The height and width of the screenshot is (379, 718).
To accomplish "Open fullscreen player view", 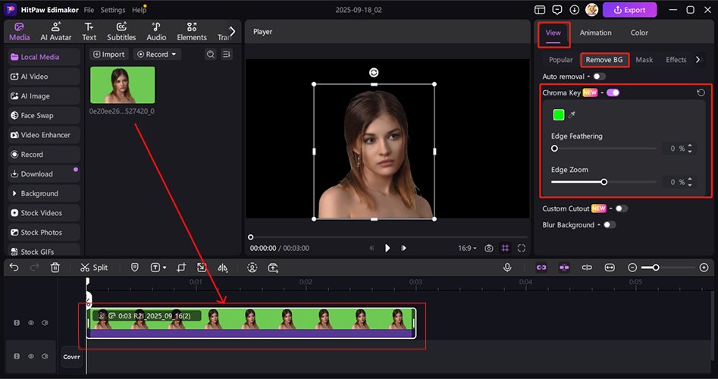I will click(522, 248).
